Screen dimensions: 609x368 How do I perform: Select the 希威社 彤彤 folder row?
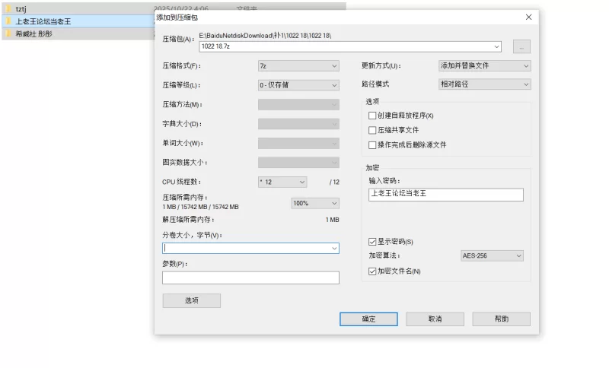tap(76, 34)
